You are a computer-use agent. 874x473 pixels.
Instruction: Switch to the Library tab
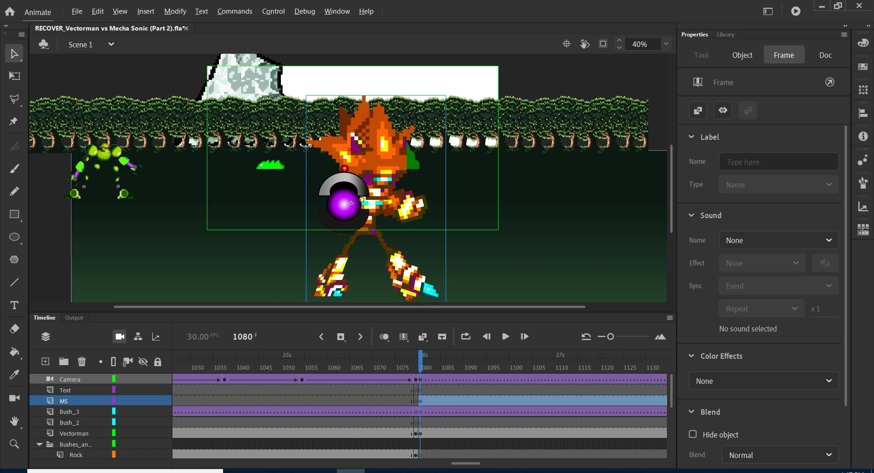pos(725,34)
